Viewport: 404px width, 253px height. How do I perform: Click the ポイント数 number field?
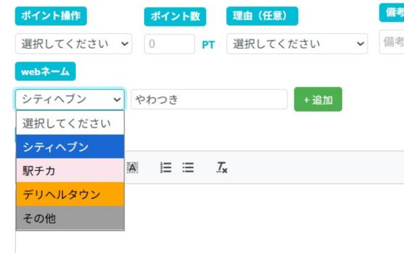point(170,44)
